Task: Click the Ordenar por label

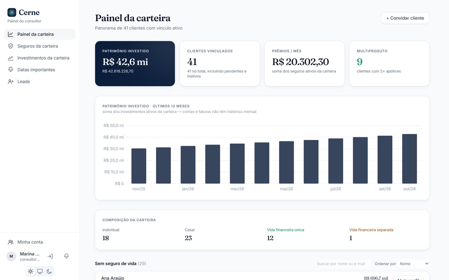Action: 385,264
